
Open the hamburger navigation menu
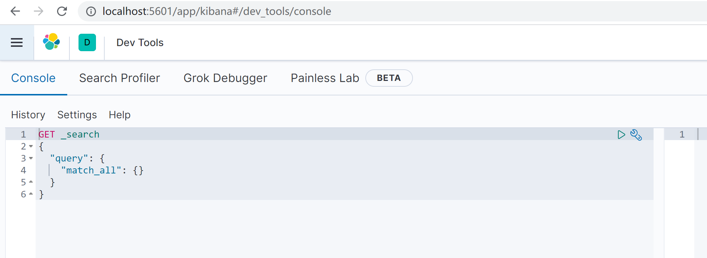[17, 42]
